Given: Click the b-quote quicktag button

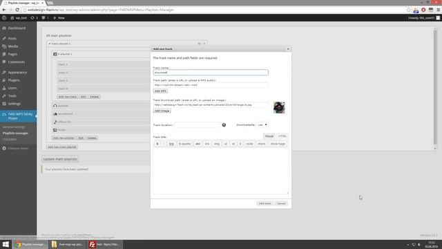Looking at the screenshot, I should (184, 144).
